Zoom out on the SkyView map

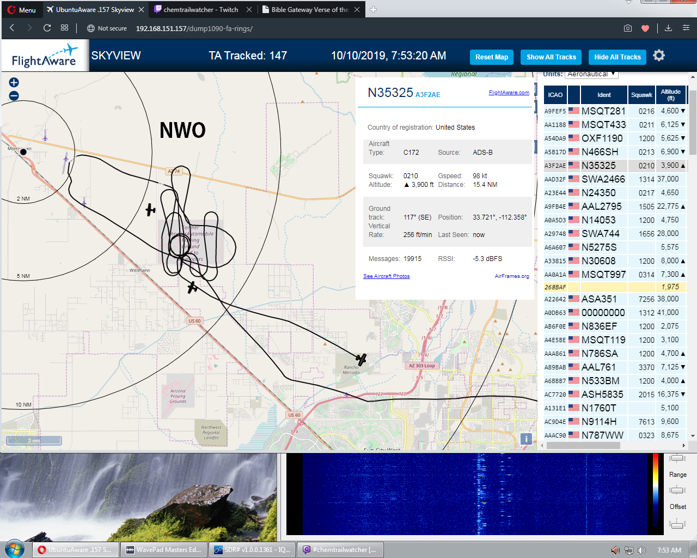point(14,96)
